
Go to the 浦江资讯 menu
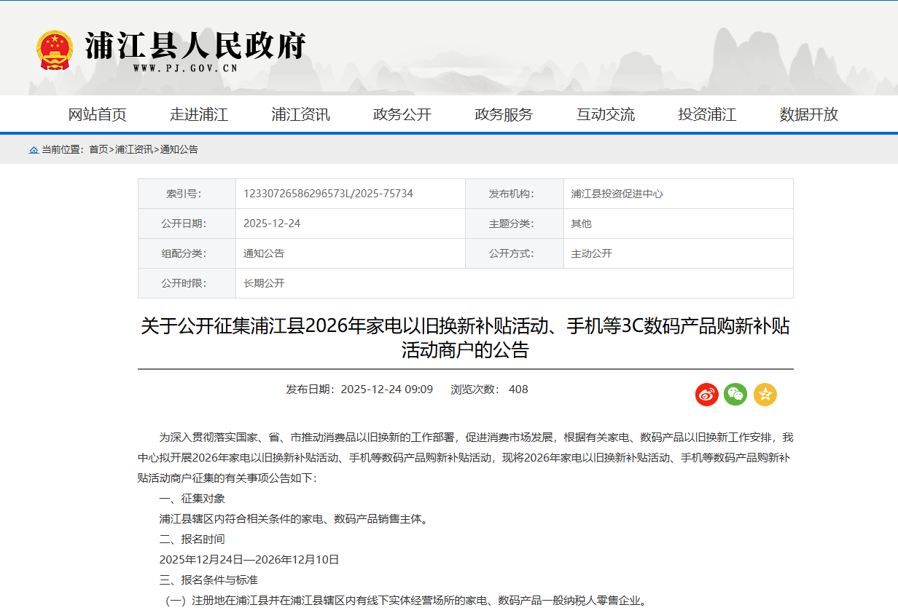pyautogui.click(x=300, y=114)
